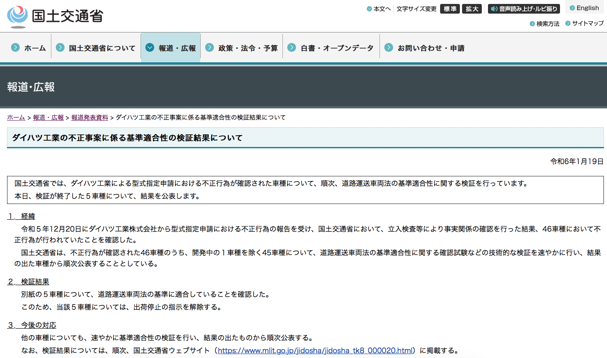
Task: Click the circle arrow icon beside 白書・オープンデータ
Action: (292, 47)
